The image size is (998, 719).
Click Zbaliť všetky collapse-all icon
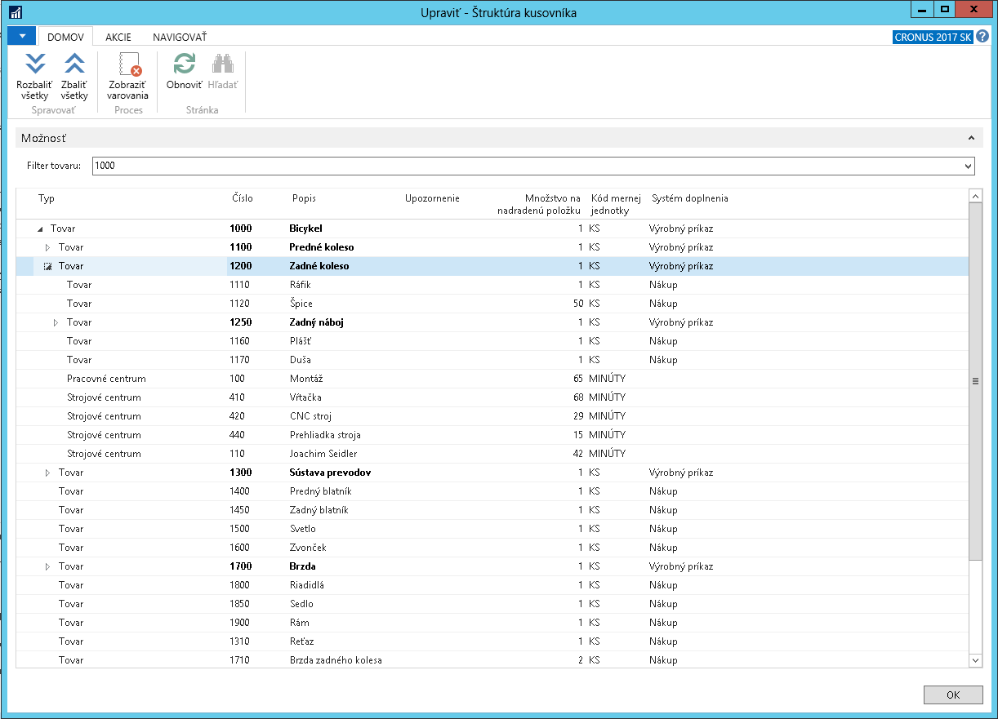pos(74,64)
